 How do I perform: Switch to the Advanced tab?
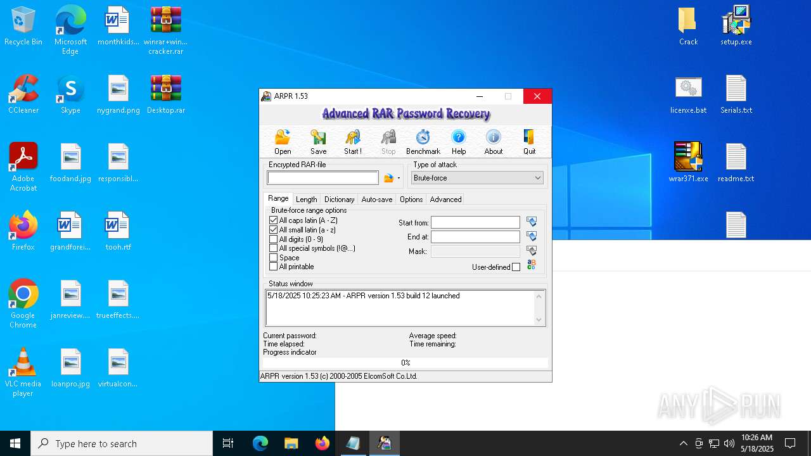[445, 199]
